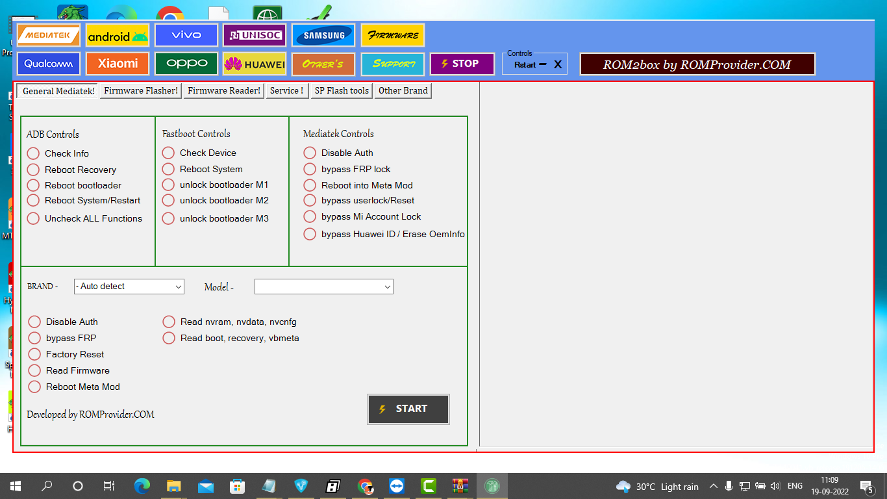Viewport: 887px width, 499px height.
Task: Select ADB Reboot bootloader option
Action: (74, 185)
